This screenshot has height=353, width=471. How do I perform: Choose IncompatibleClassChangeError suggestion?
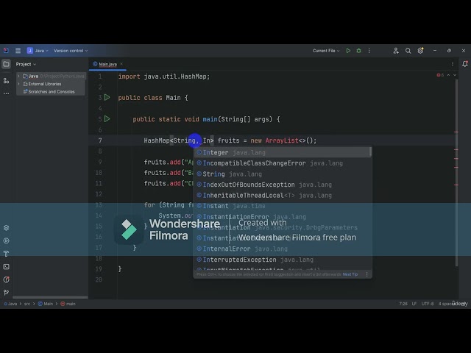click(283, 163)
